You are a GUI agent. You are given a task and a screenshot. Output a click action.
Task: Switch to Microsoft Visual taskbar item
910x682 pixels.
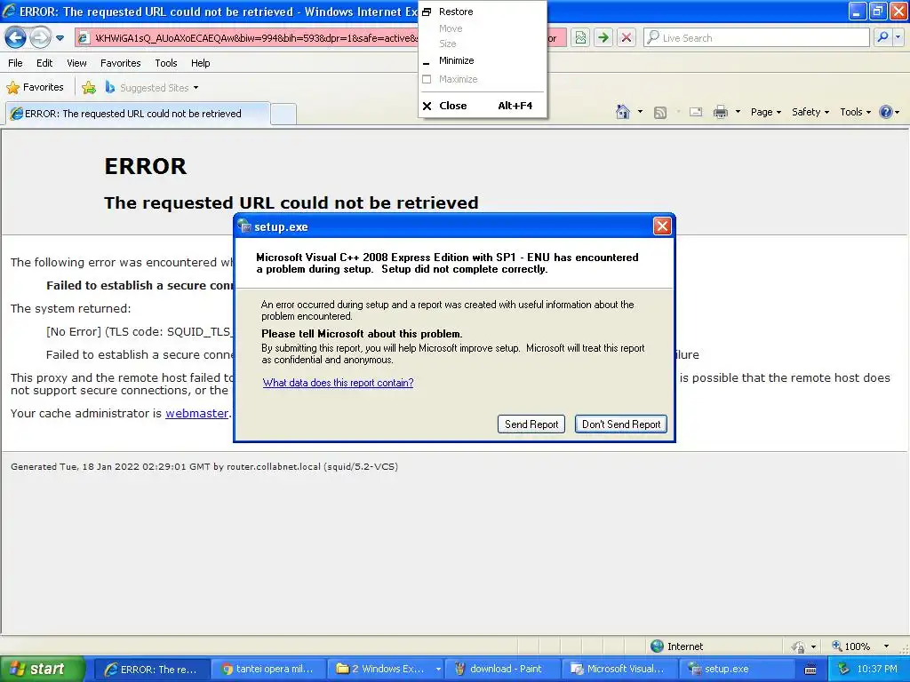pos(619,669)
